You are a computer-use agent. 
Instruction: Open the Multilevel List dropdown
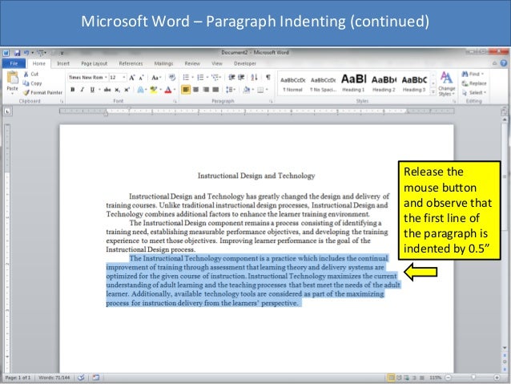(x=221, y=77)
